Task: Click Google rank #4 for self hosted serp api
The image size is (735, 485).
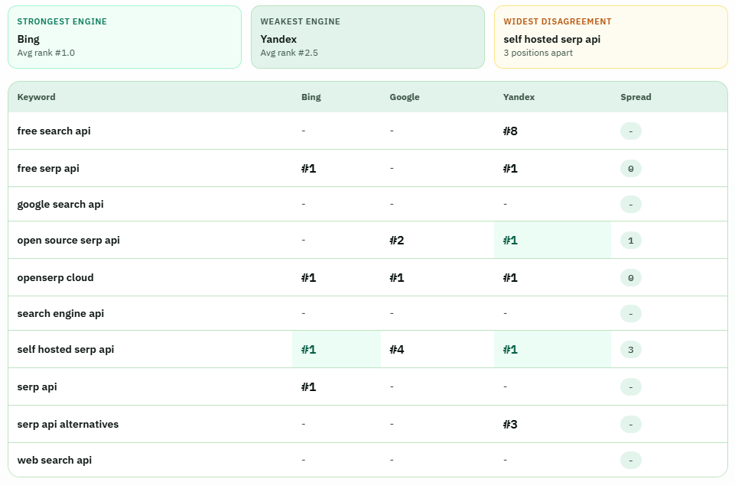Action: 396,349
